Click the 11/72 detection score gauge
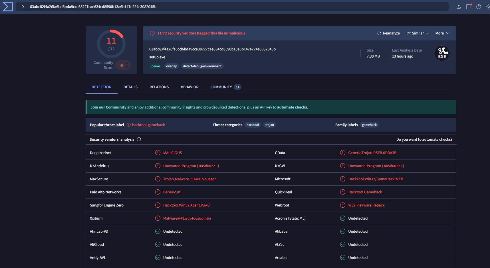This screenshot has height=268, width=490. (111, 44)
